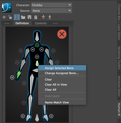This screenshot has height=123, width=121.
Task: Select the head bone cell
Action: tap(37, 37)
